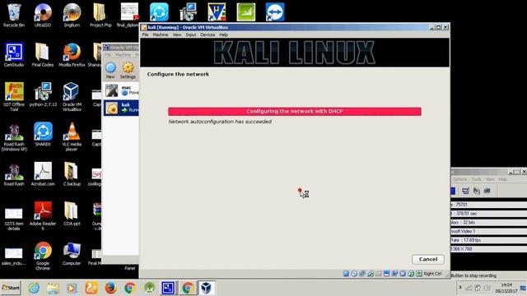Open the Acrobat.com desktop shortcut
The height and width of the screenshot is (296, 527).
coord(43,173)
